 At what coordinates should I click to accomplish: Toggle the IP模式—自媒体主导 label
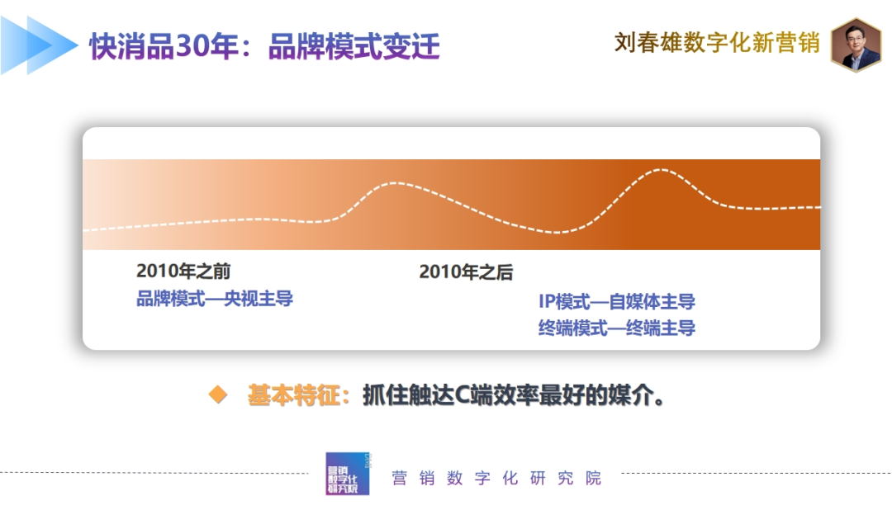[x=617, y=302]
